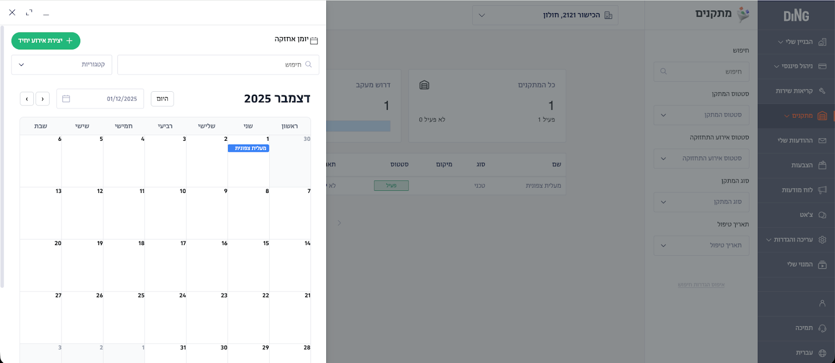Expand the calendar panel to full screen

(29, 13)
